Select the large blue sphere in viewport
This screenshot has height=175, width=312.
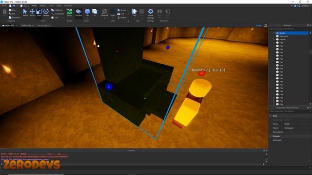(x=109, y=87)
